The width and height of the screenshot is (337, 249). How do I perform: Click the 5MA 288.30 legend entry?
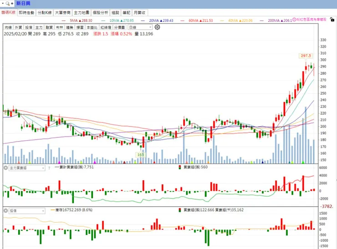(77, 20)
